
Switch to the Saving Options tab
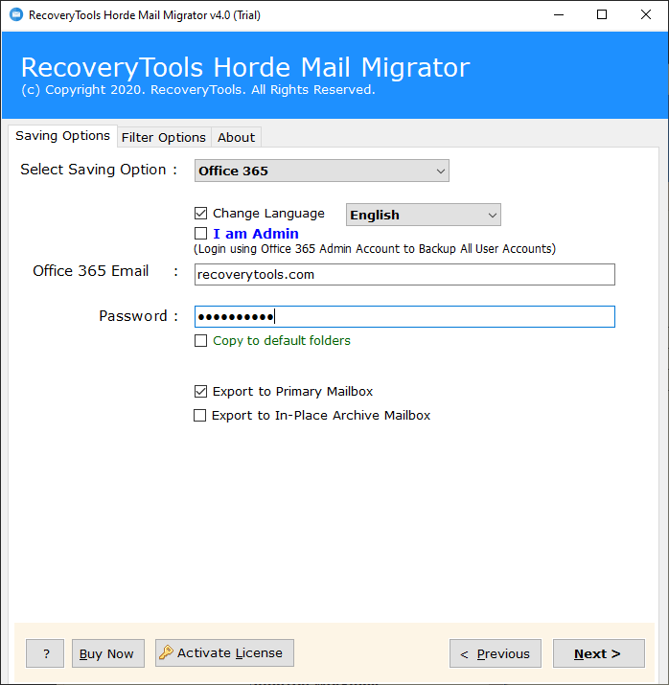point(62,136)
